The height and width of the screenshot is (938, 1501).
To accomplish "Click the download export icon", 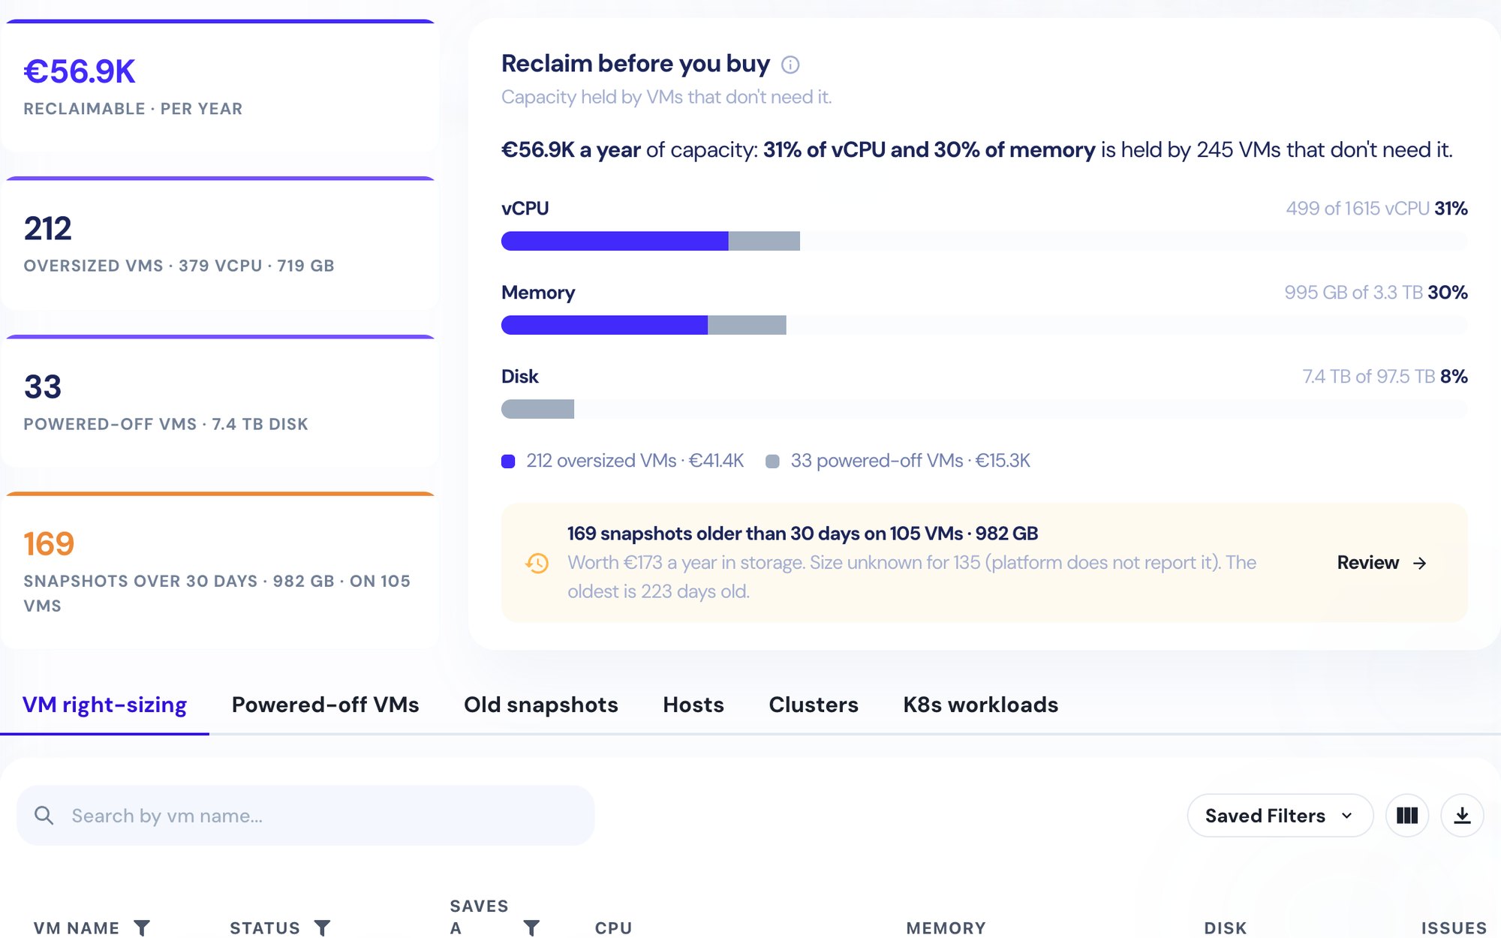I will [x=1462, y=816].
